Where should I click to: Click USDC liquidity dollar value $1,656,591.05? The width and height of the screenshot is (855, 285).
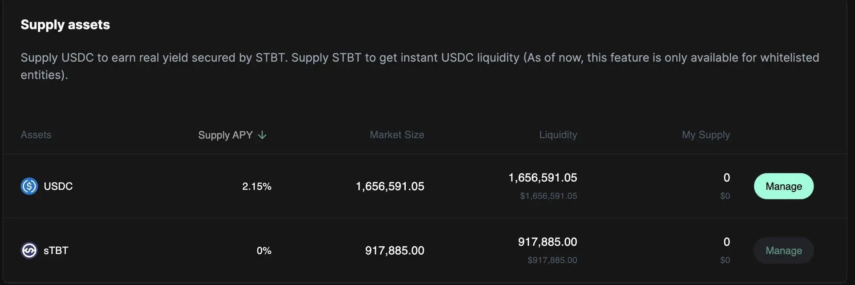coord(548,196)
